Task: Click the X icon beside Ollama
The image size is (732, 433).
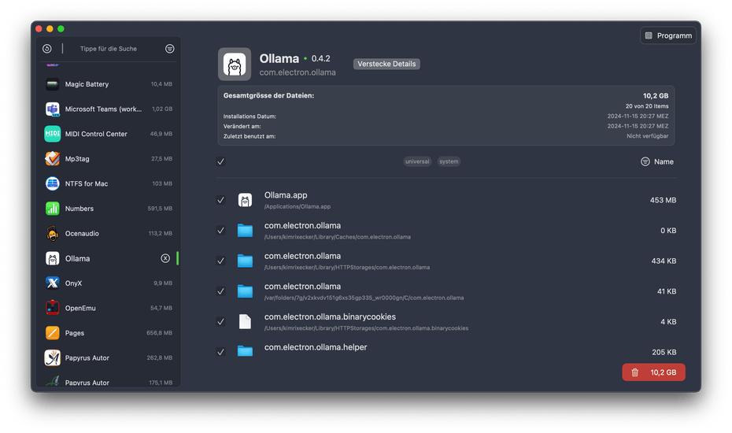Action: pos(165,258)
